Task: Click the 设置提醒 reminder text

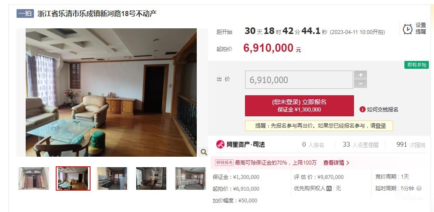Action: 421,28
